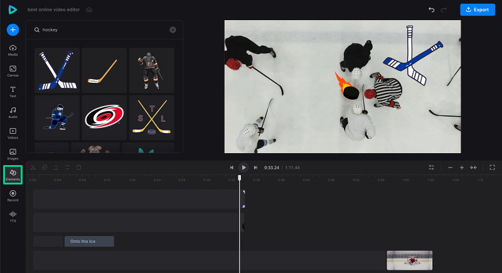The width and height of the screenshot is (502, 273).
Task: Click the blue plus add button
Action: (13, 29)
